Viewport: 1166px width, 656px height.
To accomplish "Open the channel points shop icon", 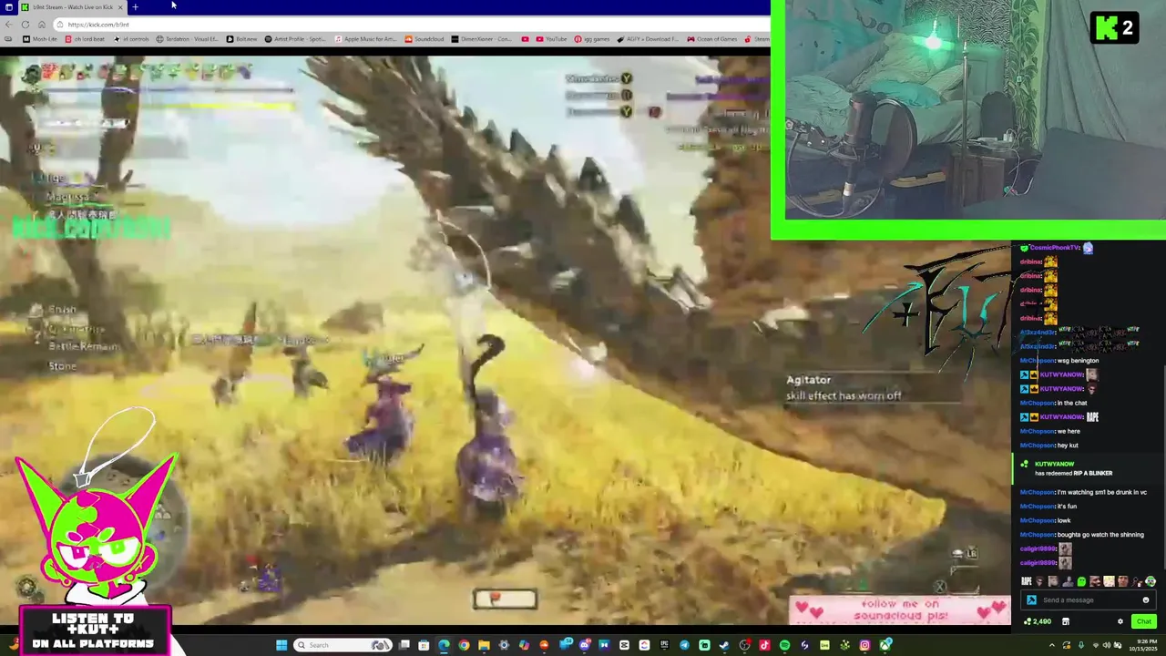I will point(1066,621).
